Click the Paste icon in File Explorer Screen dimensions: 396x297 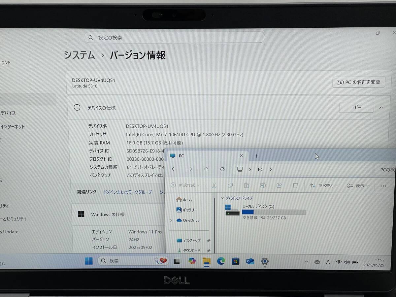(x=246, y=185)
